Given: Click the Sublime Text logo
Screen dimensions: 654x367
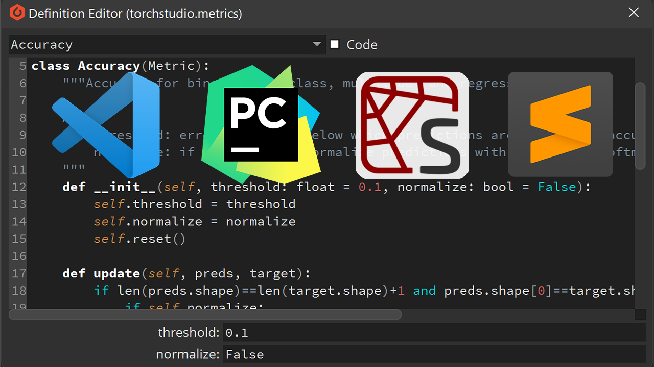Looking at the screenshot, I should [x=560, y=124].
